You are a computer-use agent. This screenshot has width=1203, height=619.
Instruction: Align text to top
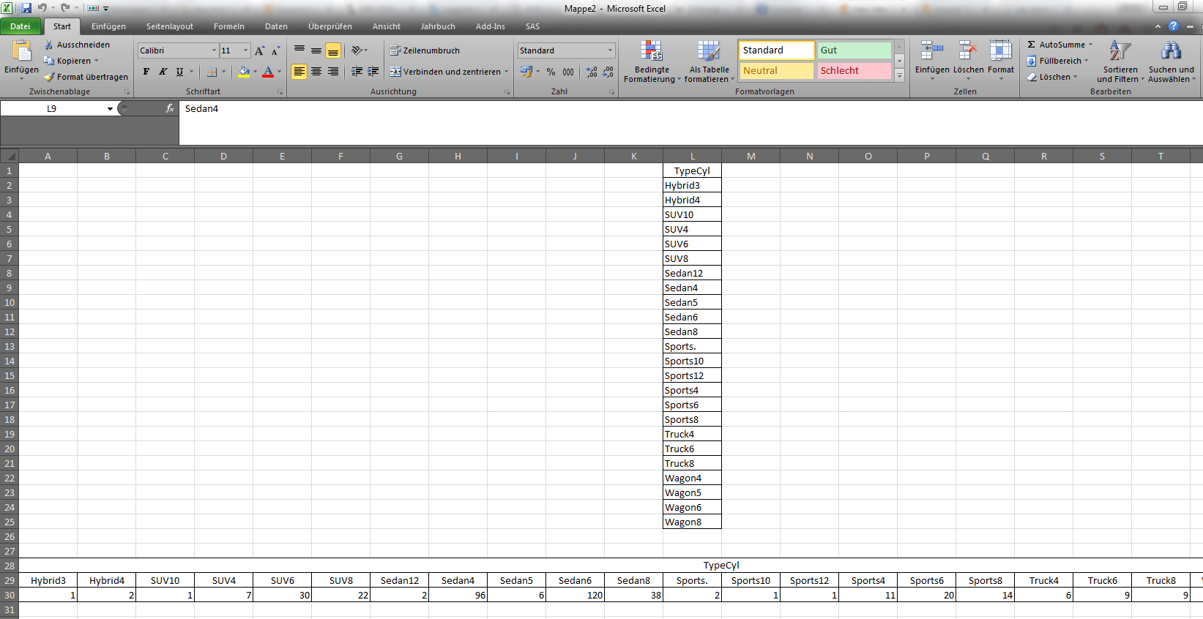[x=299, y=50]
